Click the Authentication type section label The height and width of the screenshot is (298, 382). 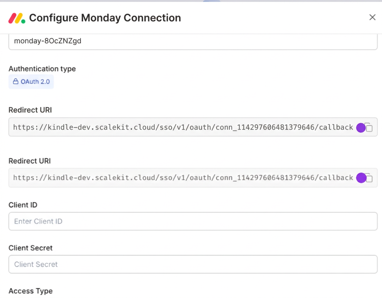[42, 69]
